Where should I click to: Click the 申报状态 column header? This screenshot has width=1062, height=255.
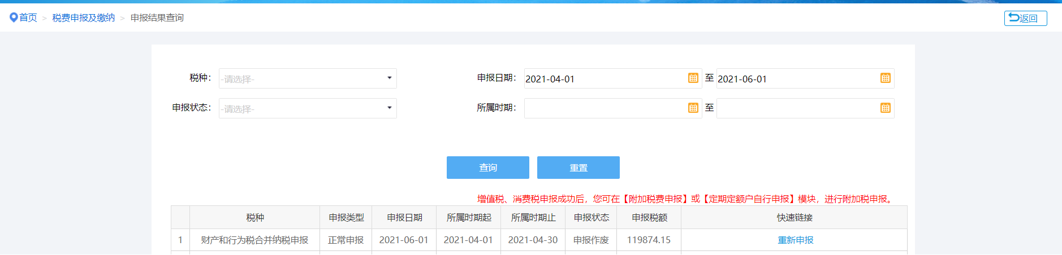[x=592, y=217]
